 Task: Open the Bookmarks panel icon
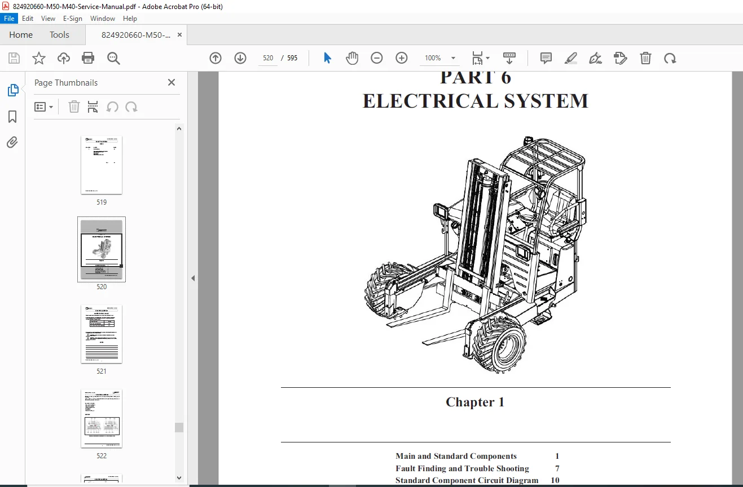click(12, 117)
